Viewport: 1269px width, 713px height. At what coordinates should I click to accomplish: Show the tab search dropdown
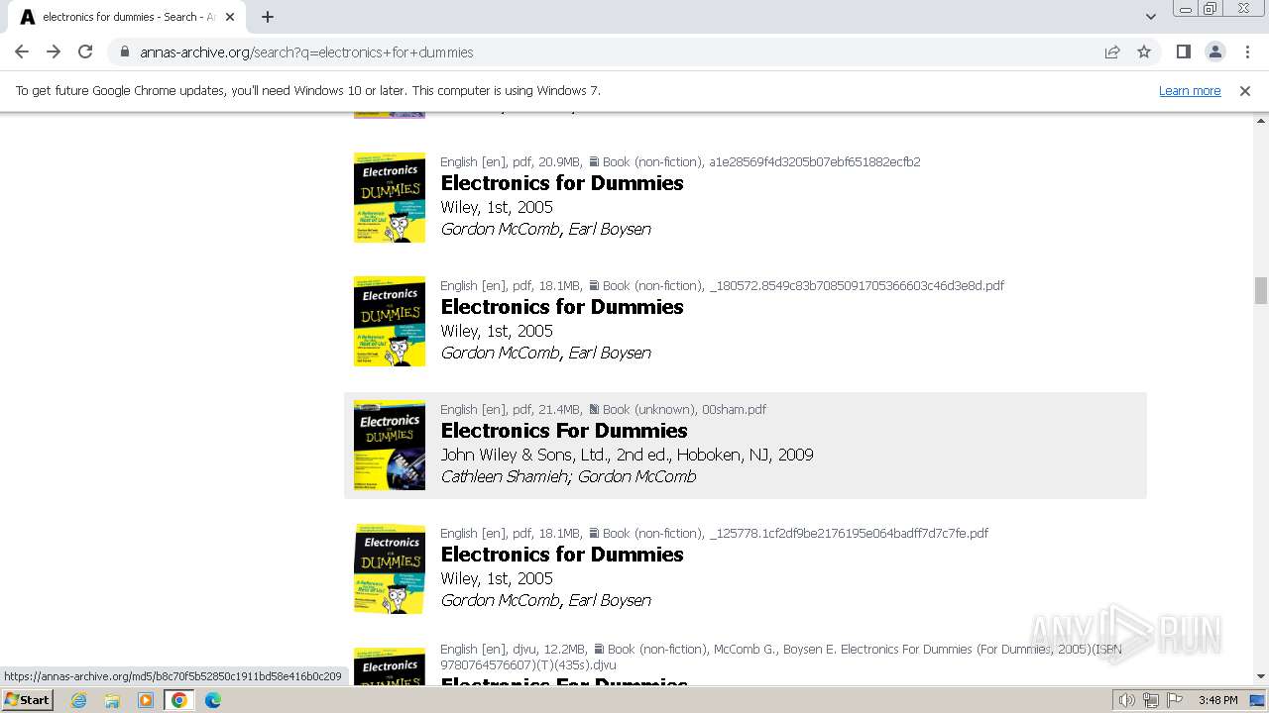tap(1150, 17)
